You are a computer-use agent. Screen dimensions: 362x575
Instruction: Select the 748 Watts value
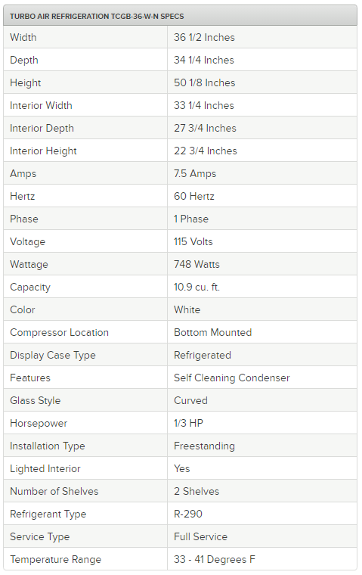click(196, 264)
